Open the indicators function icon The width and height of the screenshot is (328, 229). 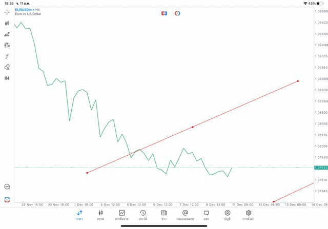tap(7, 56)
